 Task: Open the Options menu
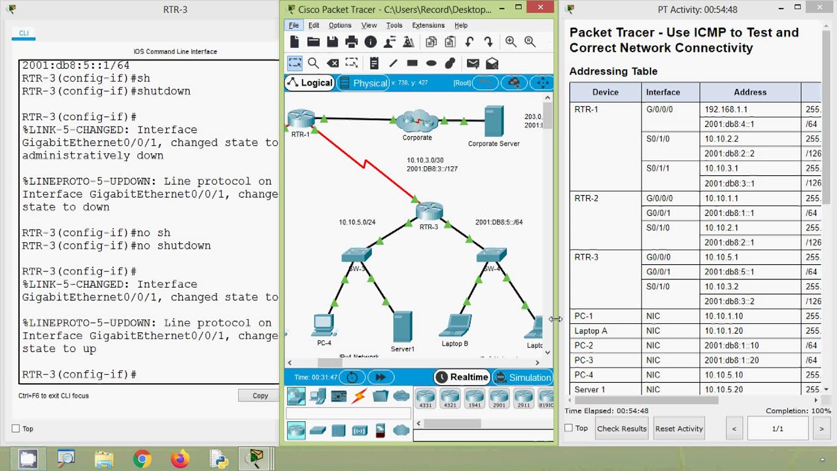[x=340, y=25]
